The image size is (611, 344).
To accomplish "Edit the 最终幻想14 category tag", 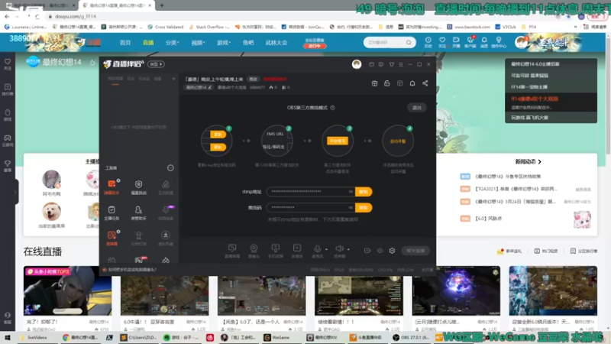I will pos(199,87).
